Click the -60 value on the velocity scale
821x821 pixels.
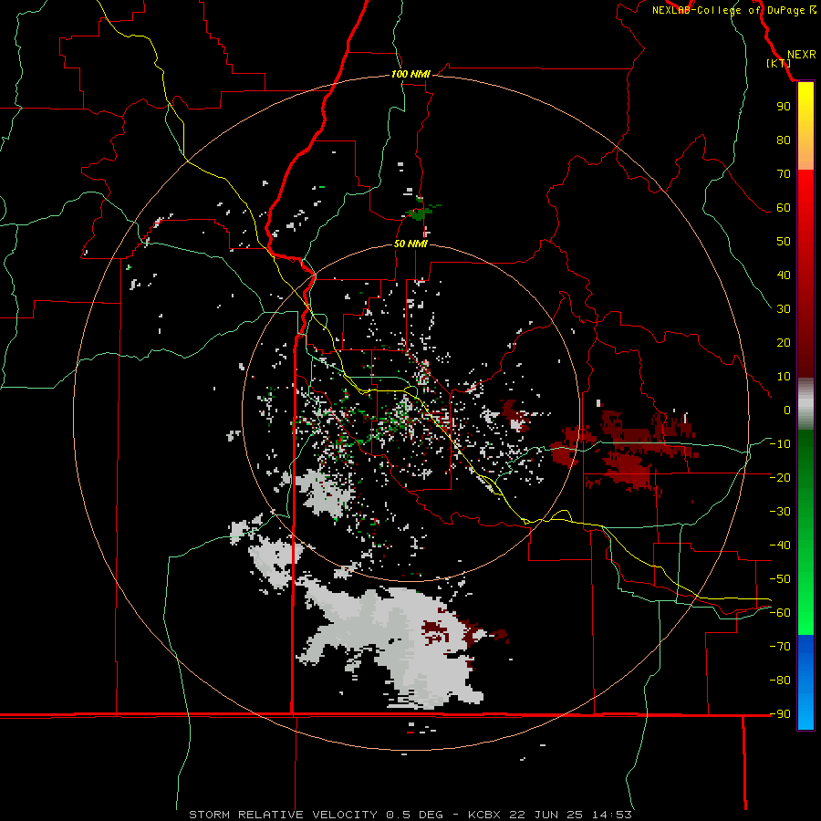coord(780,613)
